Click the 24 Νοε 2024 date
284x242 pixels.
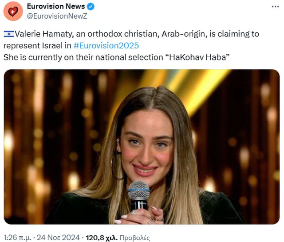pos(58,238)
